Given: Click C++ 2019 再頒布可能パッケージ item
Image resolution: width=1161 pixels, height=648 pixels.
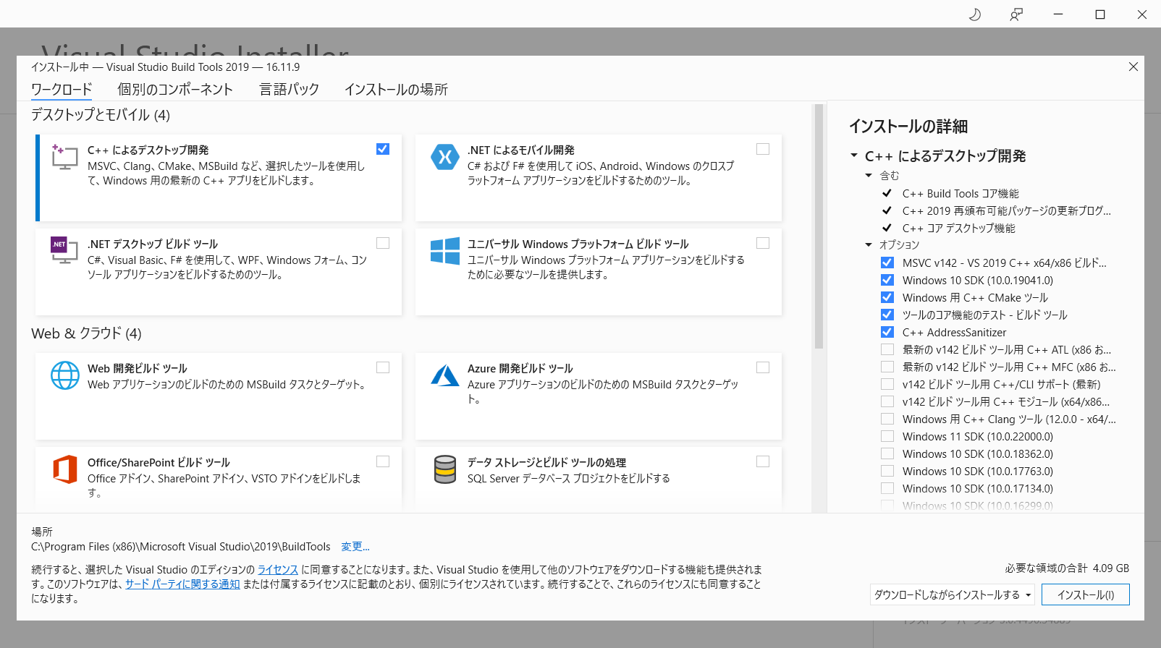Looking at the screenshot, I should pyautogui.click(x=1007, y=210).
